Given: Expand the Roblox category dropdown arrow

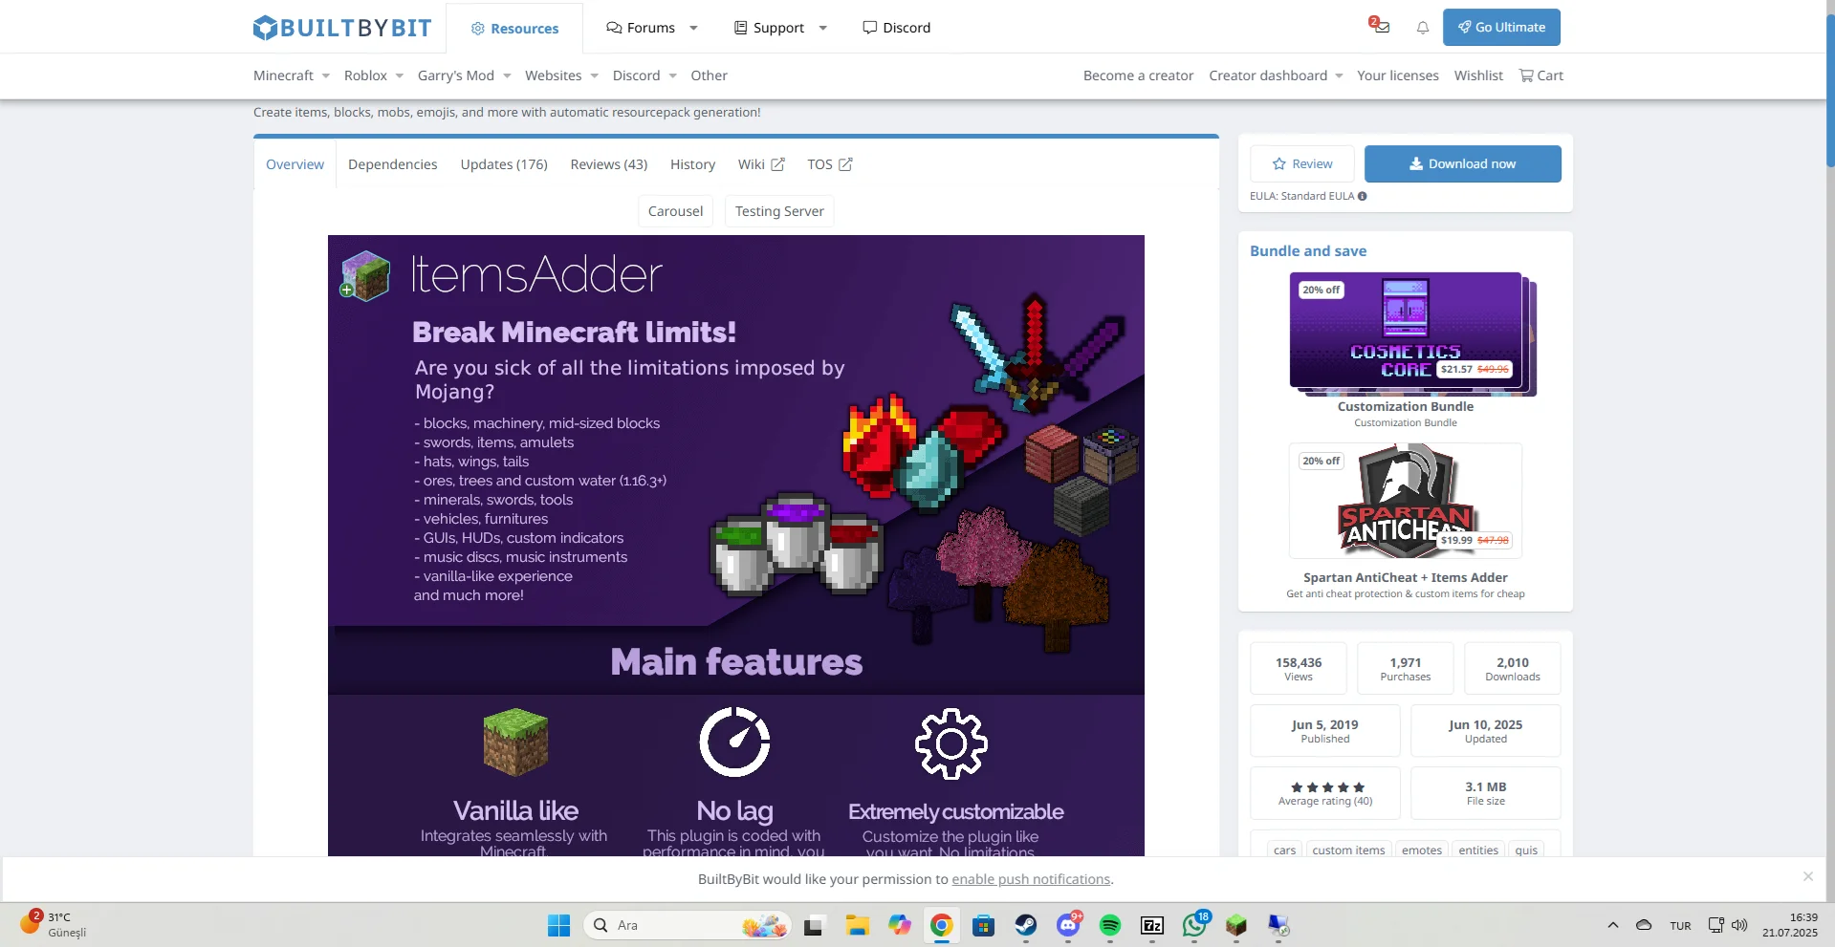Looking at the screenshot, I should [x=399, y=76].
